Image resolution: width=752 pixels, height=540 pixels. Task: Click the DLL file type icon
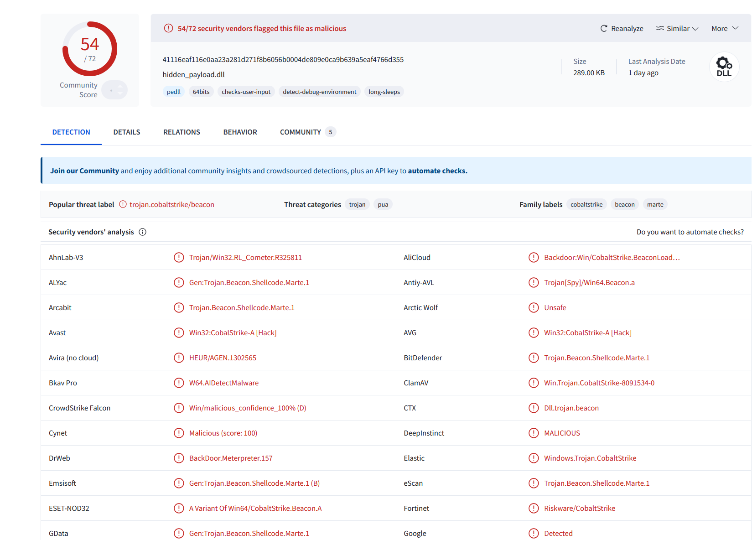tap(724, 67)
